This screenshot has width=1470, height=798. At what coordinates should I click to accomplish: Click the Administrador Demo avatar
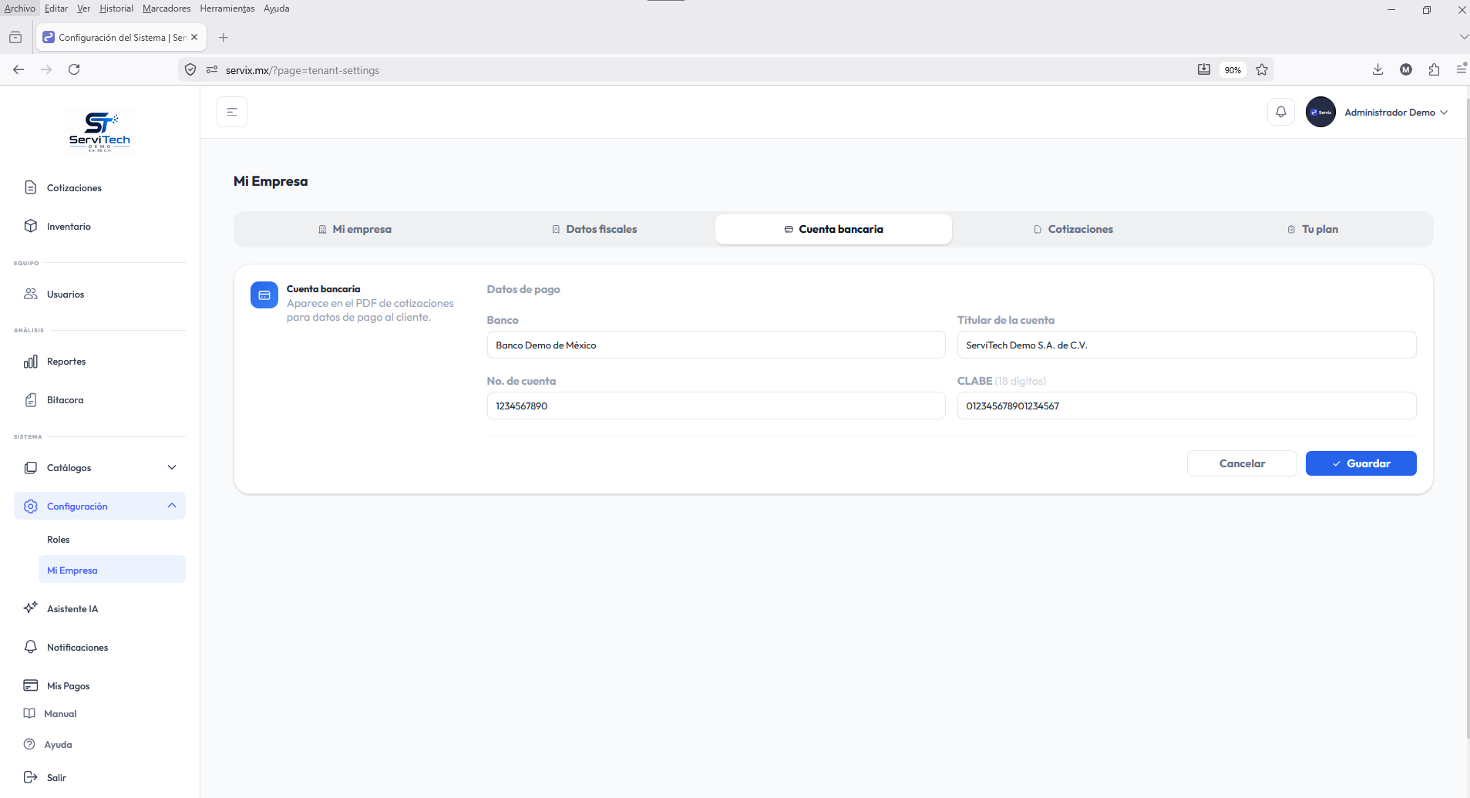point(1320,112)
